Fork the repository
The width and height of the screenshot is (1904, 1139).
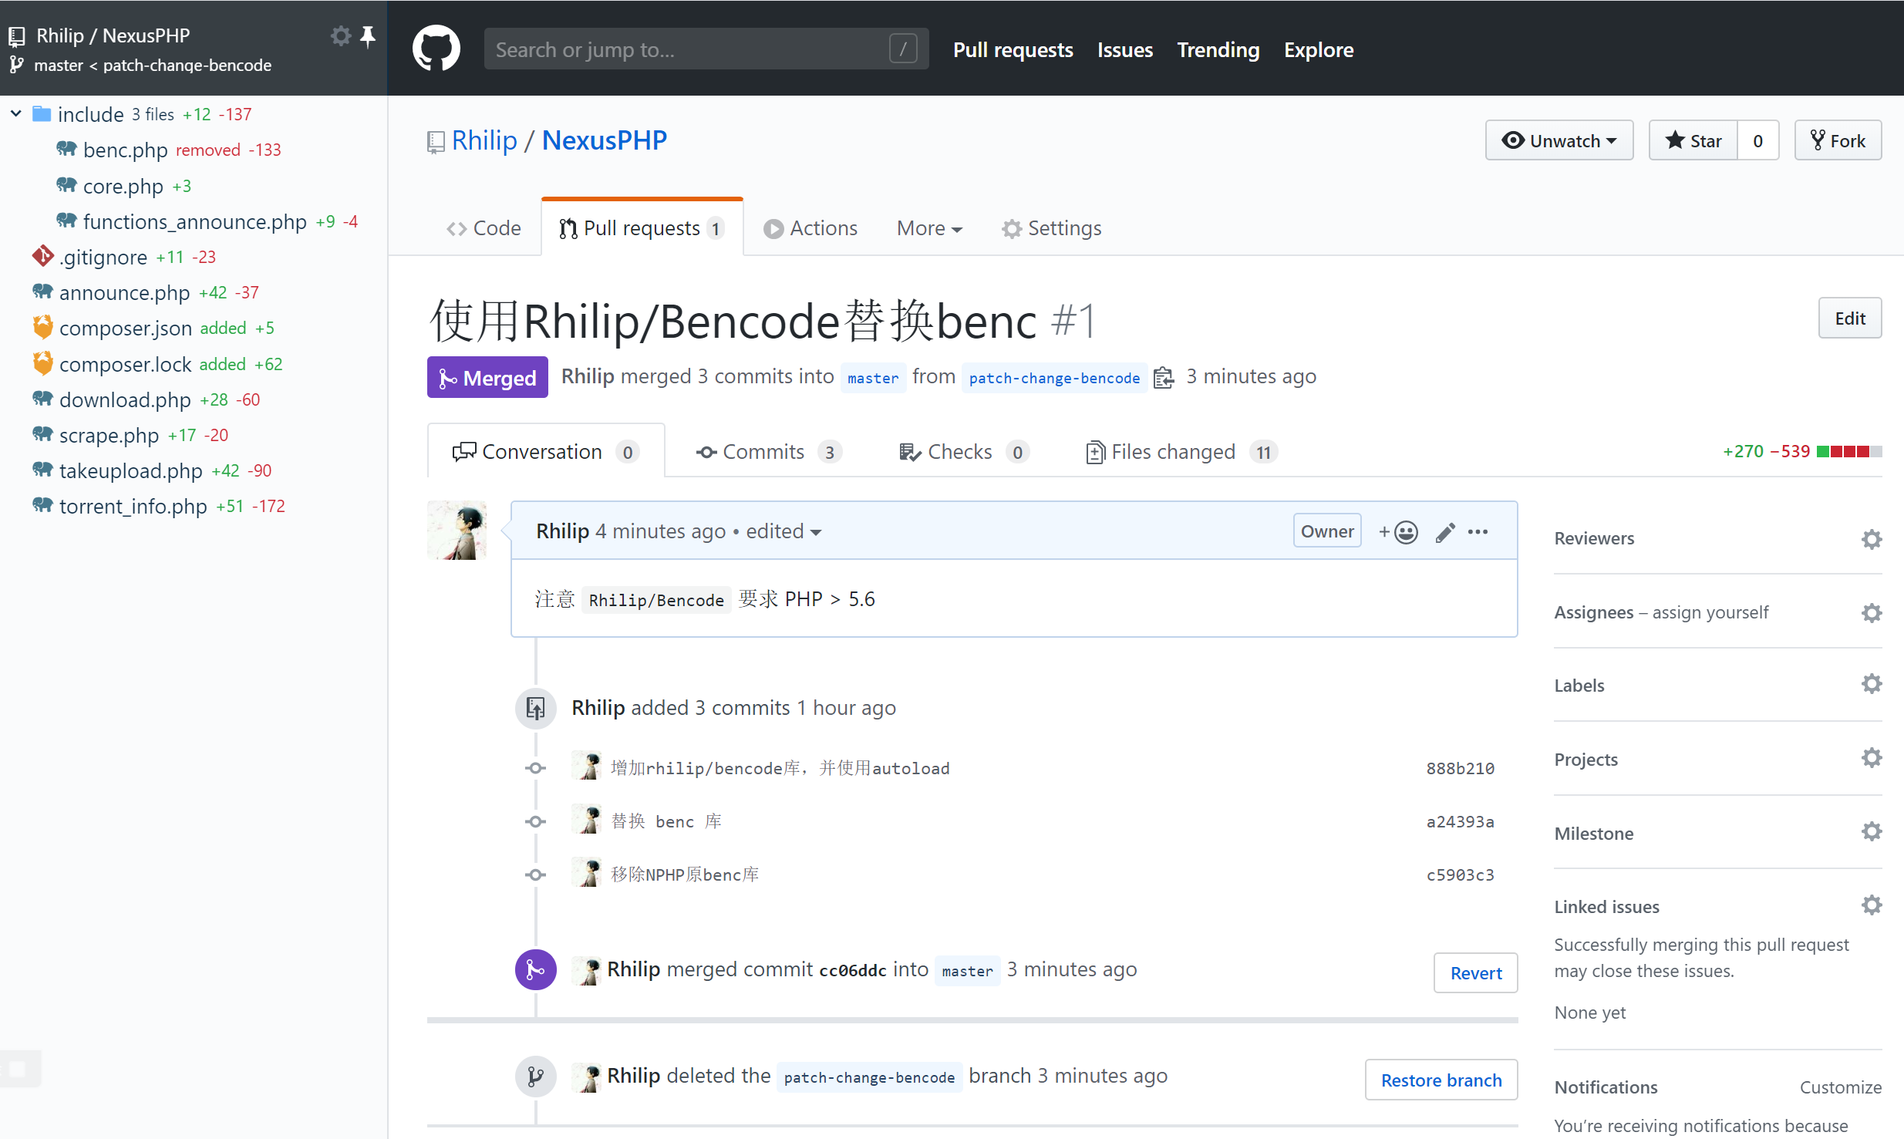click(x=1838, y=140)
